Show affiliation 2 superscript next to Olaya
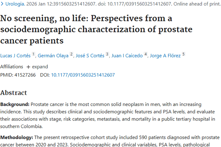This screenshot has height=147, width=221. (71, 54)
